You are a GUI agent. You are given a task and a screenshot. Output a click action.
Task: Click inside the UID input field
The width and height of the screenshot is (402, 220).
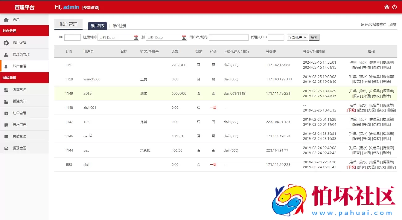pyautogui.click(x=72, y=37)
